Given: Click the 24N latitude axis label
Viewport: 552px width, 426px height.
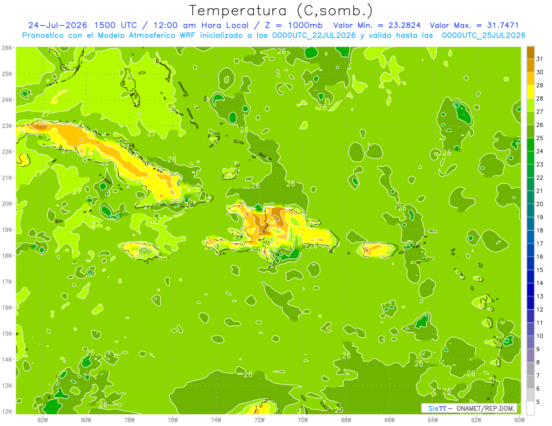Looking at the screenshot, I should pos(7,99).
